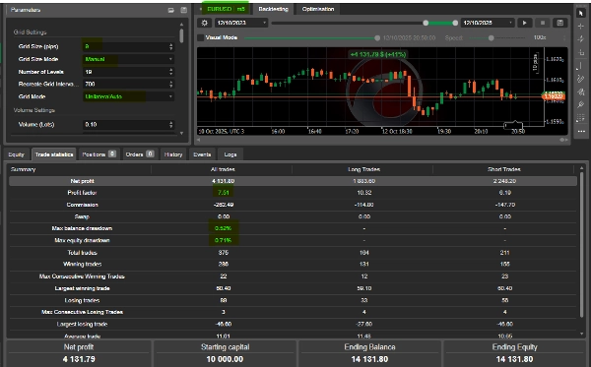Screen dimensions: 591x367
Task: Select the cursor pointer tool
Action: click(x=581, y=13)
